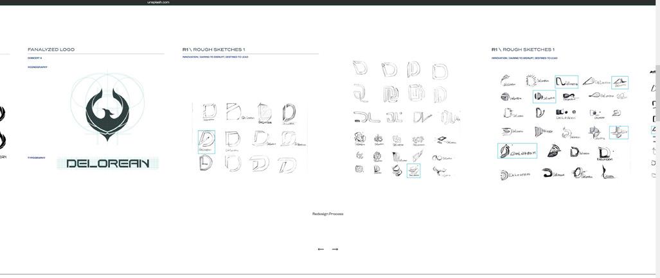Open the large cyan-boxed feather Delorean sketch
Viewport: 660px width, 278px height.
pos(517,151)
